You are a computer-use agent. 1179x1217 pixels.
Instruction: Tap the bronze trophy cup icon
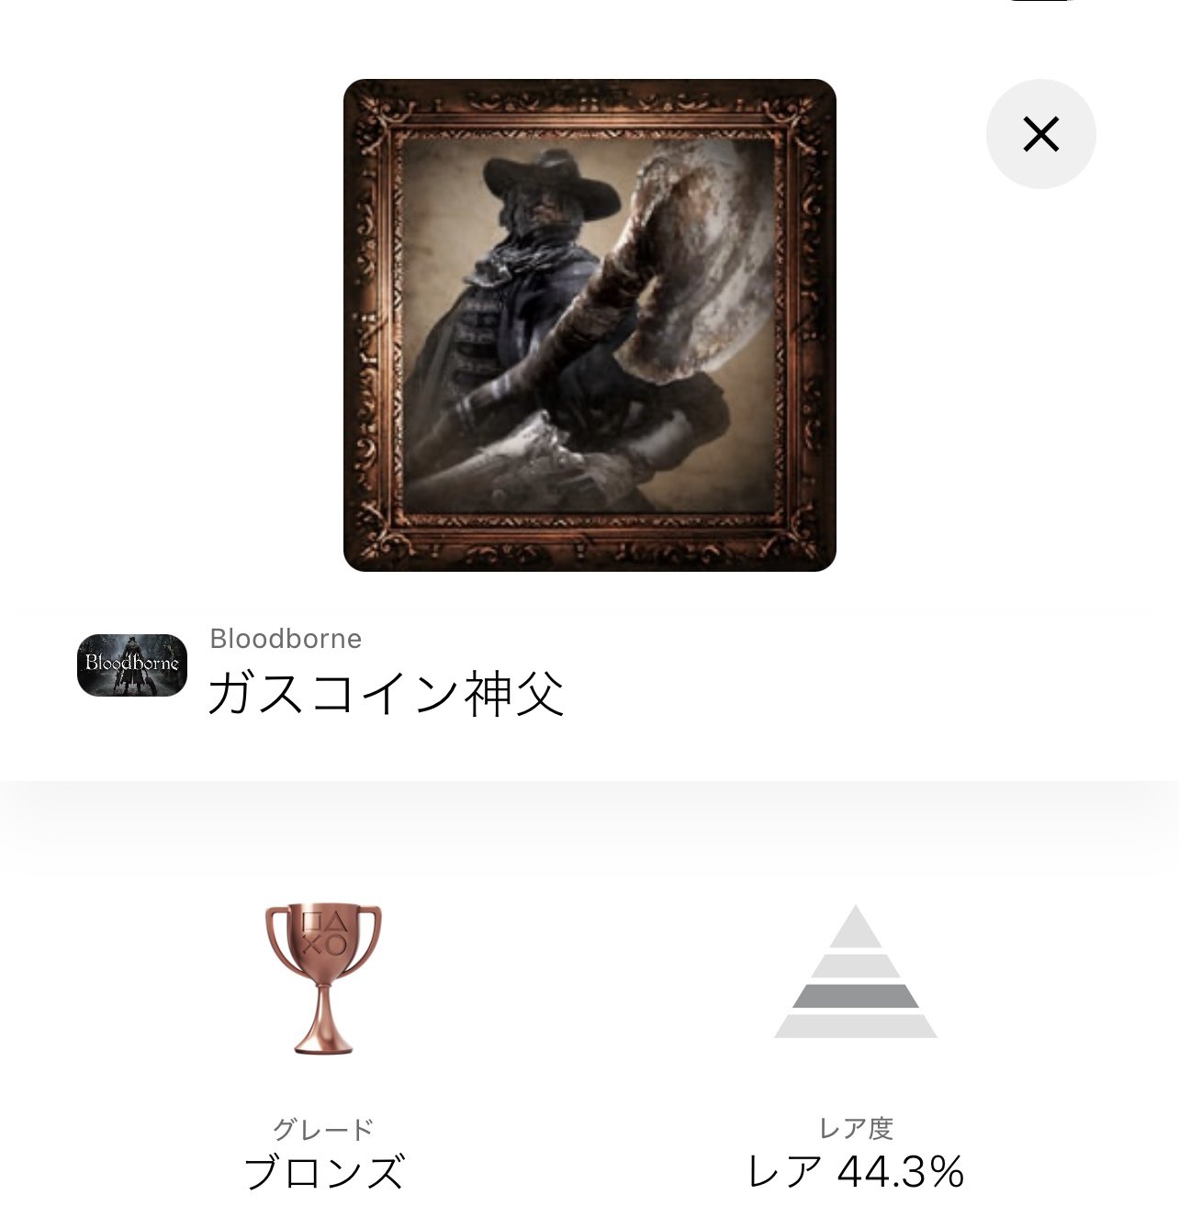click(x=323, y=978)
